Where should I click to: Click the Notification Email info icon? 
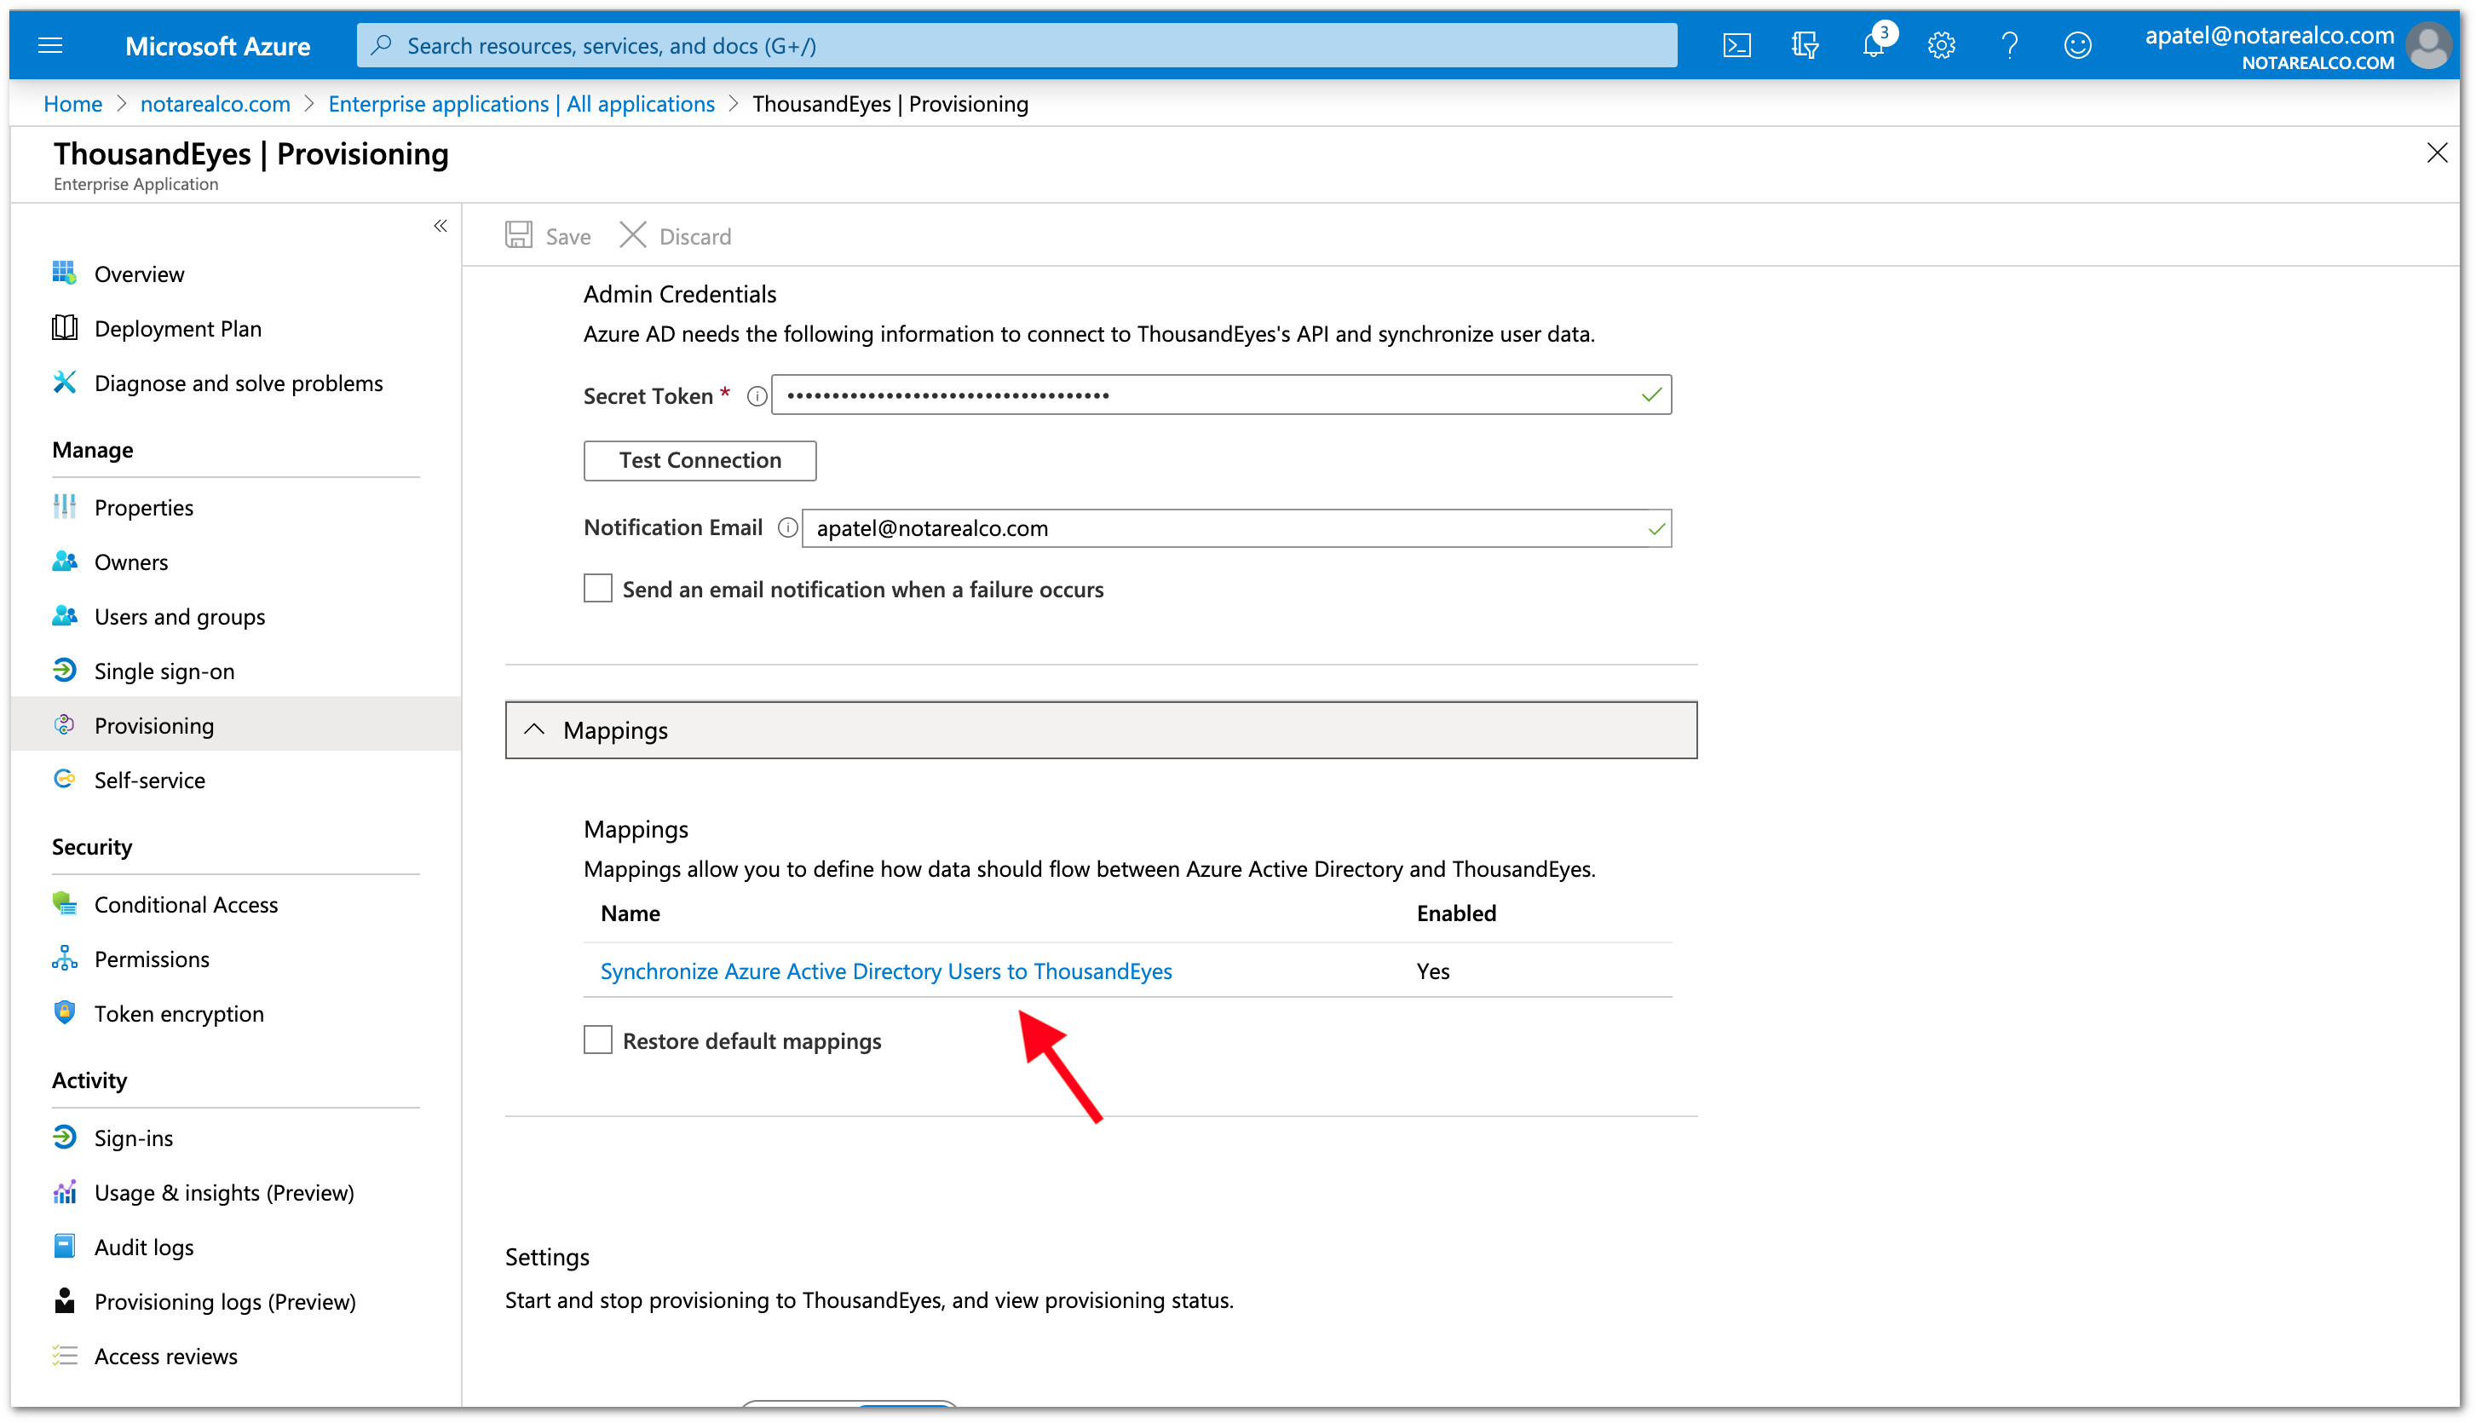click(787, 529)
